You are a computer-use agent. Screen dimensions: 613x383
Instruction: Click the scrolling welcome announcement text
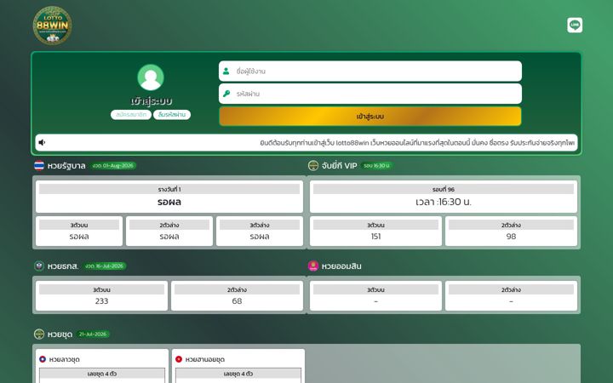[x=417, y=143]
